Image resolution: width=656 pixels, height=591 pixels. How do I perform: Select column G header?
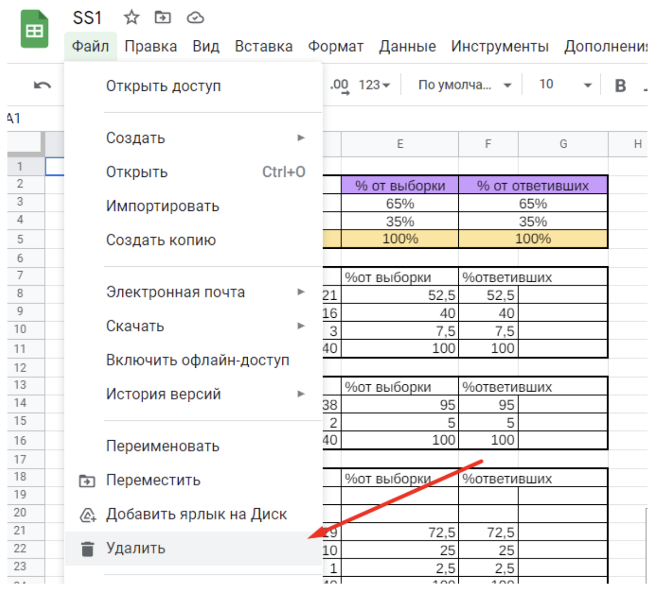click(x=563, y=144)
